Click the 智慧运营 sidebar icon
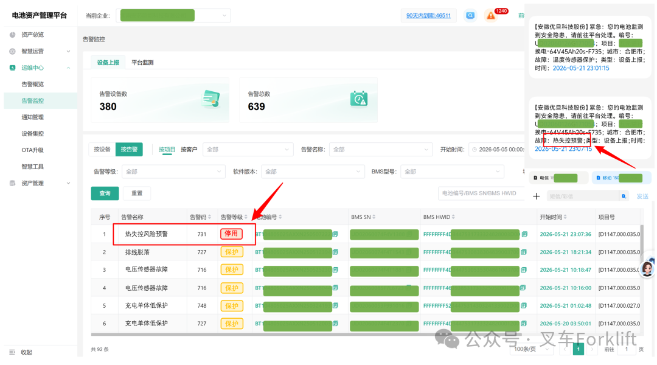This screenshot has width=657, height=365. click(13, 51)
